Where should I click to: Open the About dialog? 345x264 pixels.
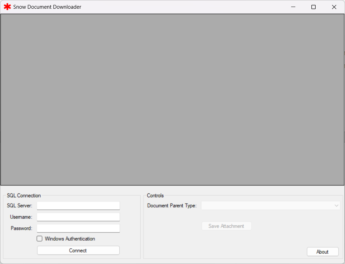point(322,252)
